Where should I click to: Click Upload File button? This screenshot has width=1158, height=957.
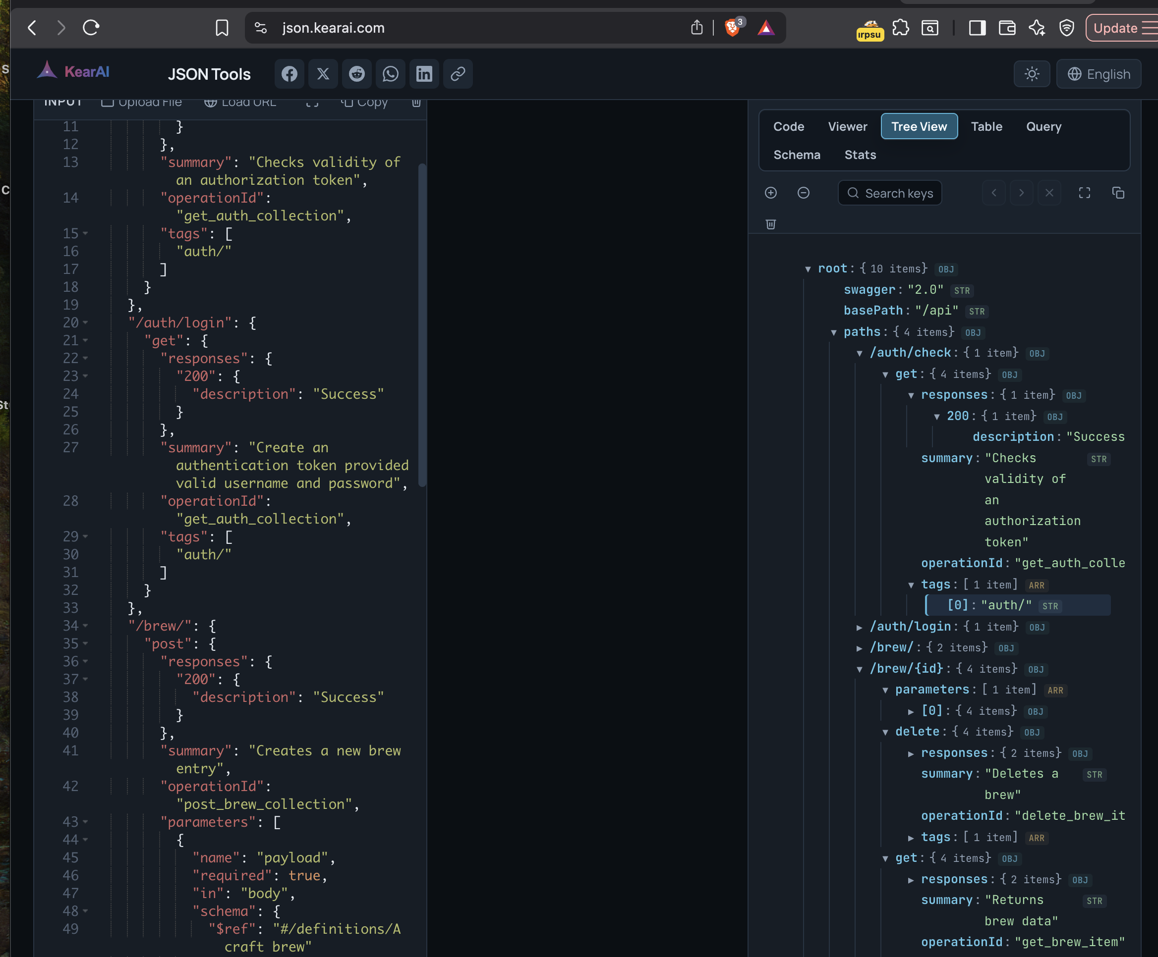click(142, 103)
